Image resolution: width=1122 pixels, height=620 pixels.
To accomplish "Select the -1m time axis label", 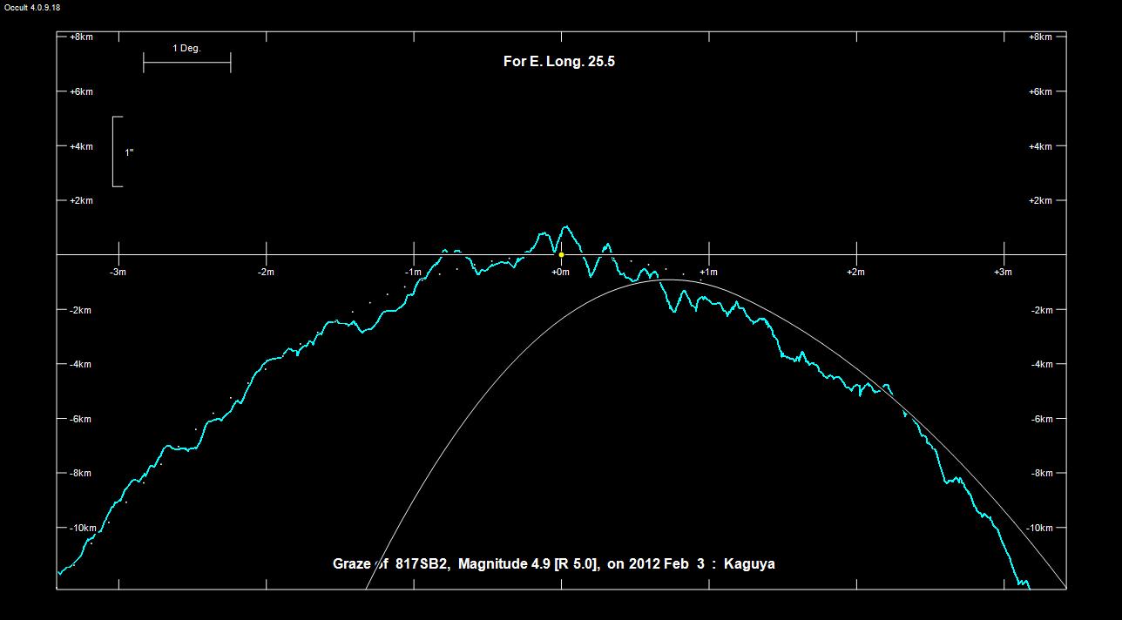I will (x=413, y=273).
